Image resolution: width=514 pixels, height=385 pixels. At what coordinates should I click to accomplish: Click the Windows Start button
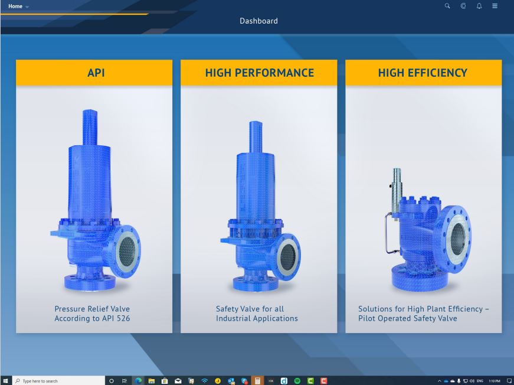5,381
